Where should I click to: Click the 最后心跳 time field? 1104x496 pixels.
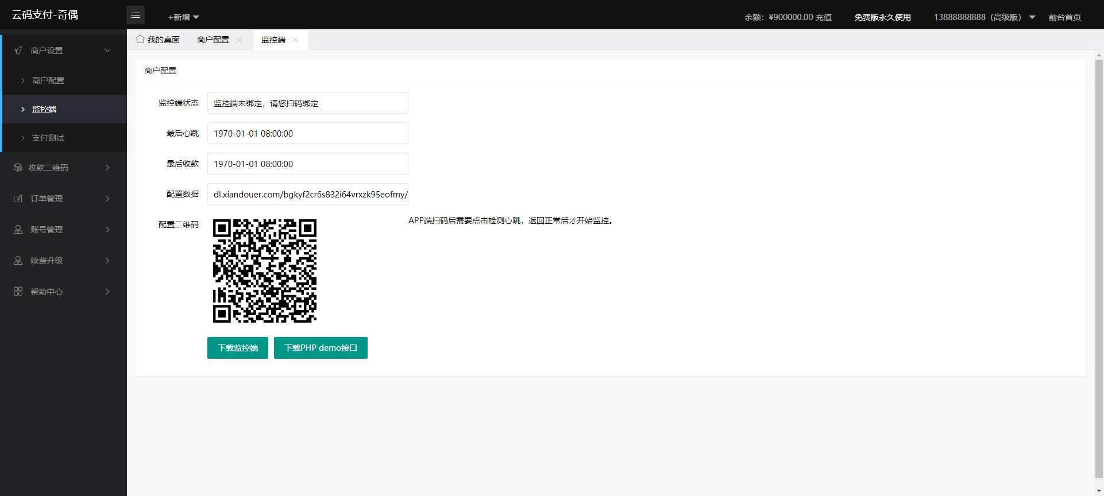click(308, 133)
